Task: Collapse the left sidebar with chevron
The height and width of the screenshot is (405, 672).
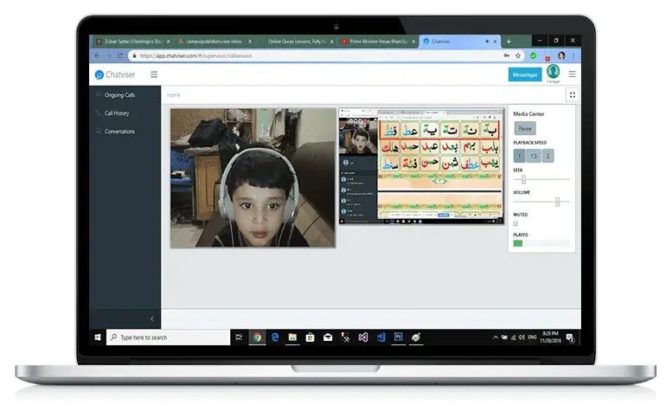Action: [153, 319]
